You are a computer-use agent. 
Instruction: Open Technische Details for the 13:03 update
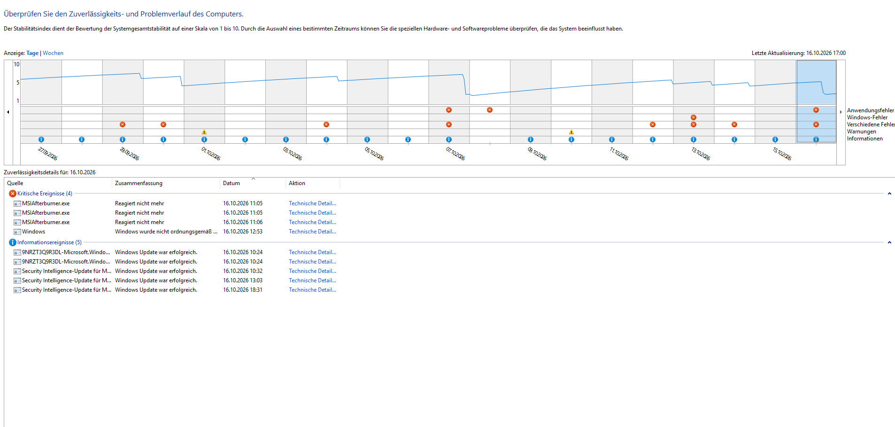[x=312, y=280]
